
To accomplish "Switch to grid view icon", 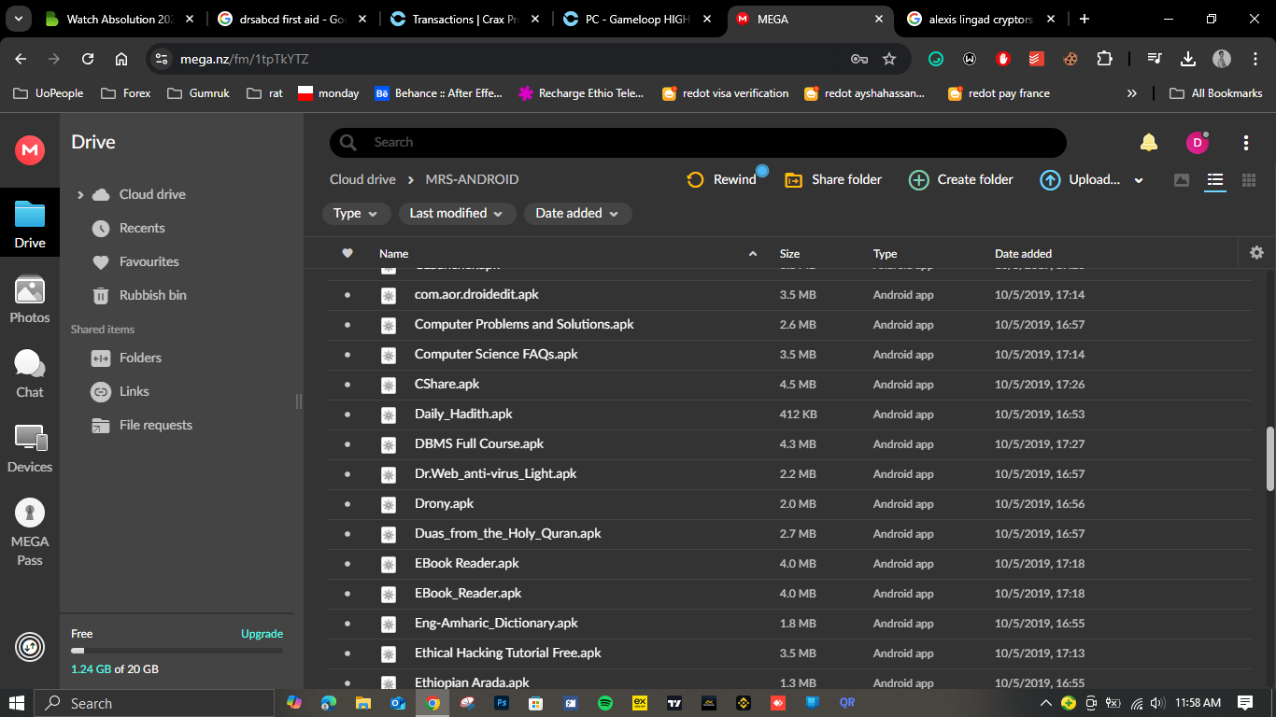I will [x=1249, y=180].
